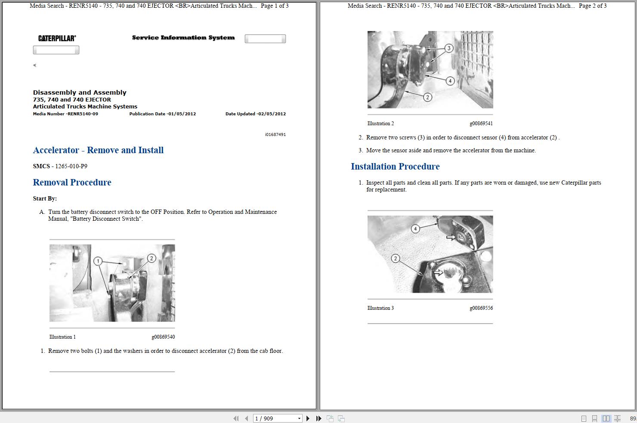The height and width of the screenshot is (423, 637).
Task: Click image code g00869556
Action: click(481, 308)
